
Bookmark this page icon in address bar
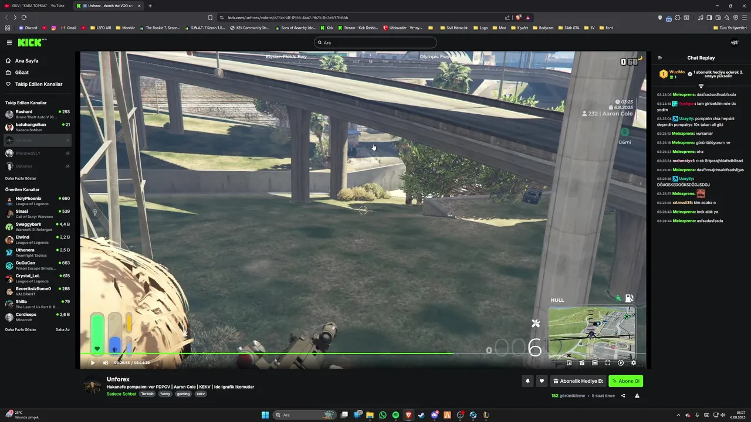click(211, 18)
